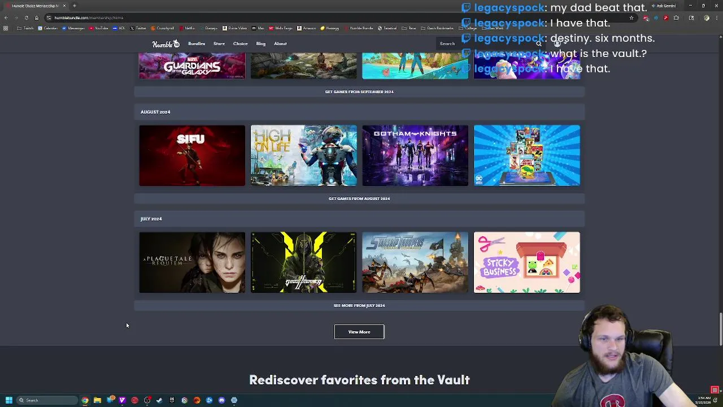The image size is (723, 407).
Task: Open the Twitter bookmark
Action: (x=138, y=28)
